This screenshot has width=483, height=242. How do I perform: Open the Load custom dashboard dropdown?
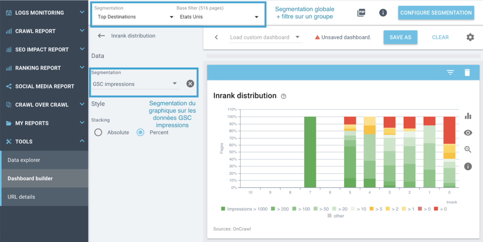point(265,37)
